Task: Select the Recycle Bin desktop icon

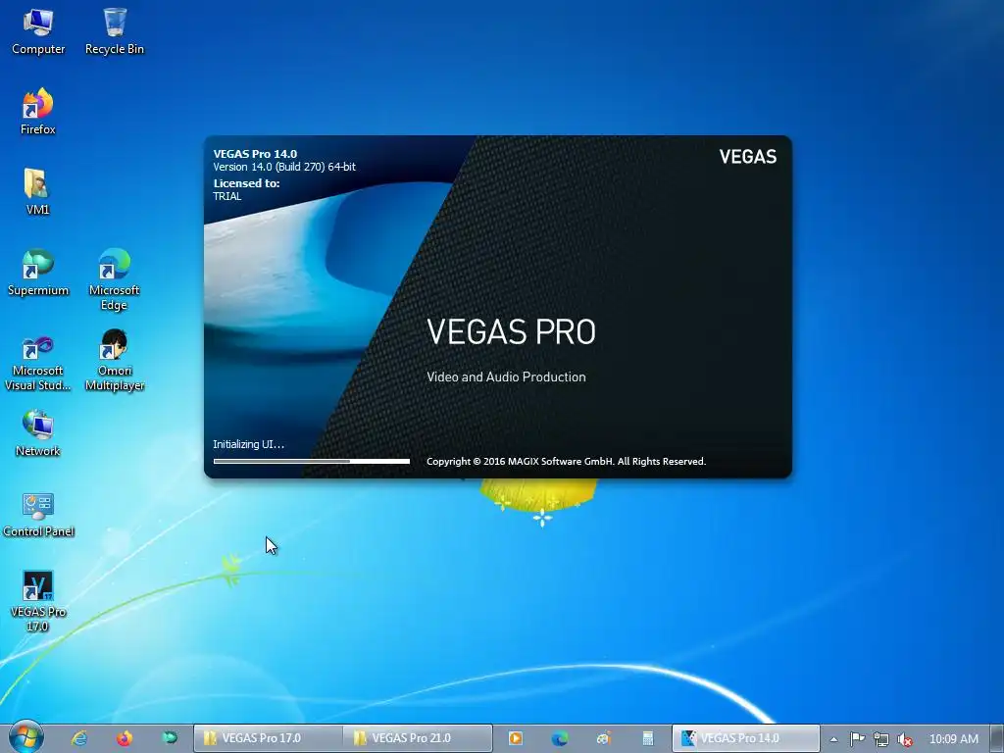Action: 115,32
